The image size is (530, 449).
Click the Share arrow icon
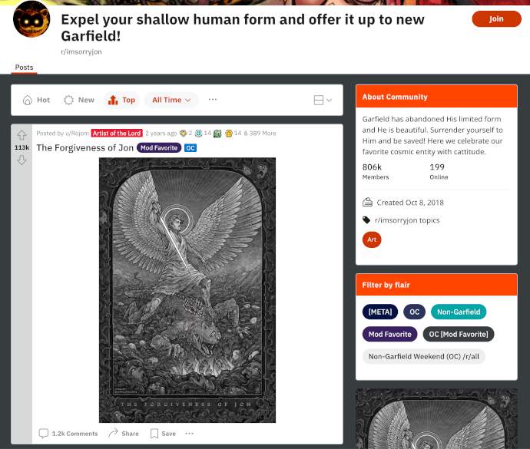tap(113, 433)
